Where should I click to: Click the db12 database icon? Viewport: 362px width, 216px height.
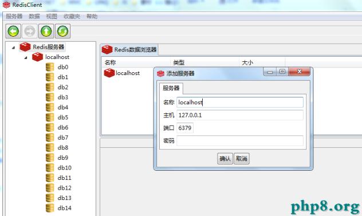click(50, 188)
